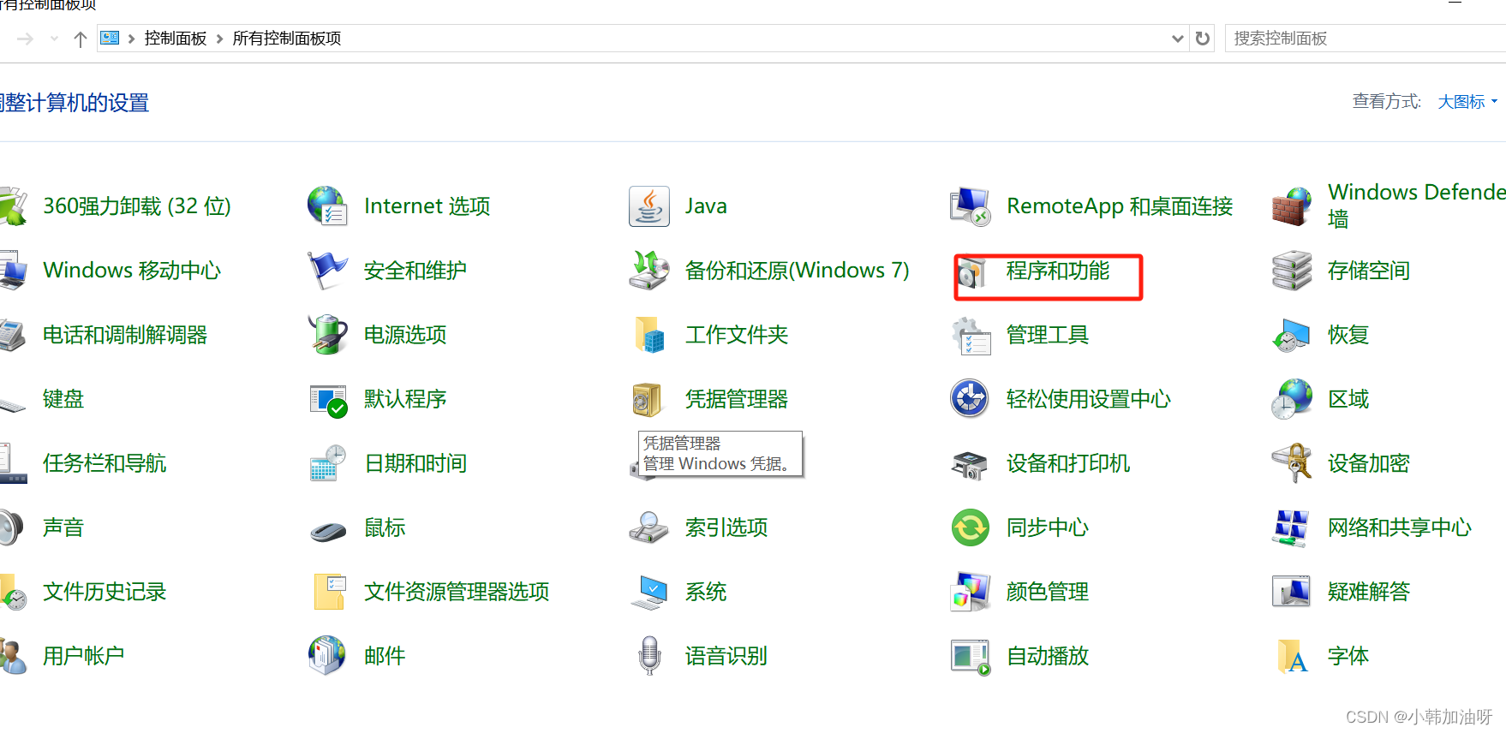Open the Java coffee cup icon
Viewport: 1506px width, 733px height.
[648, 206]
